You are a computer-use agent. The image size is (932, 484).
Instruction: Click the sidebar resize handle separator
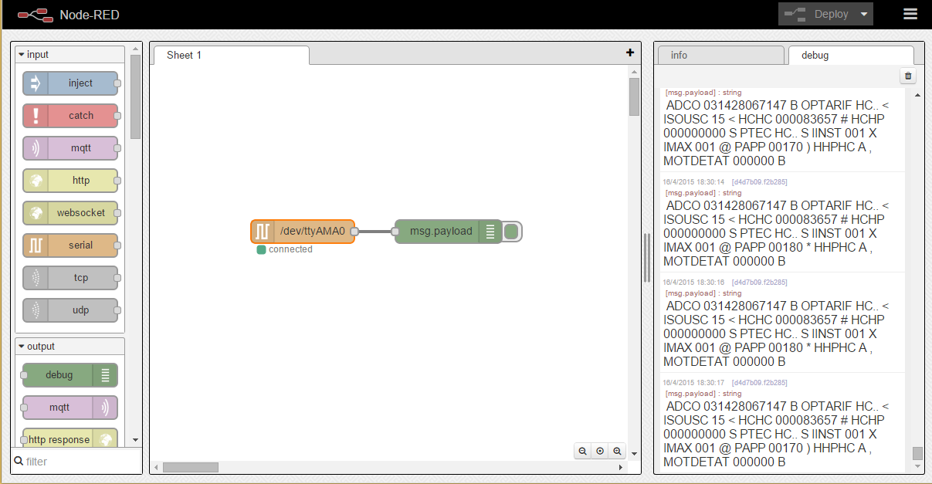(x=647, y=257)
